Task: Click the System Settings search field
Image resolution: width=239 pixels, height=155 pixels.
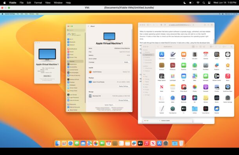Action: tap(76, 30)
